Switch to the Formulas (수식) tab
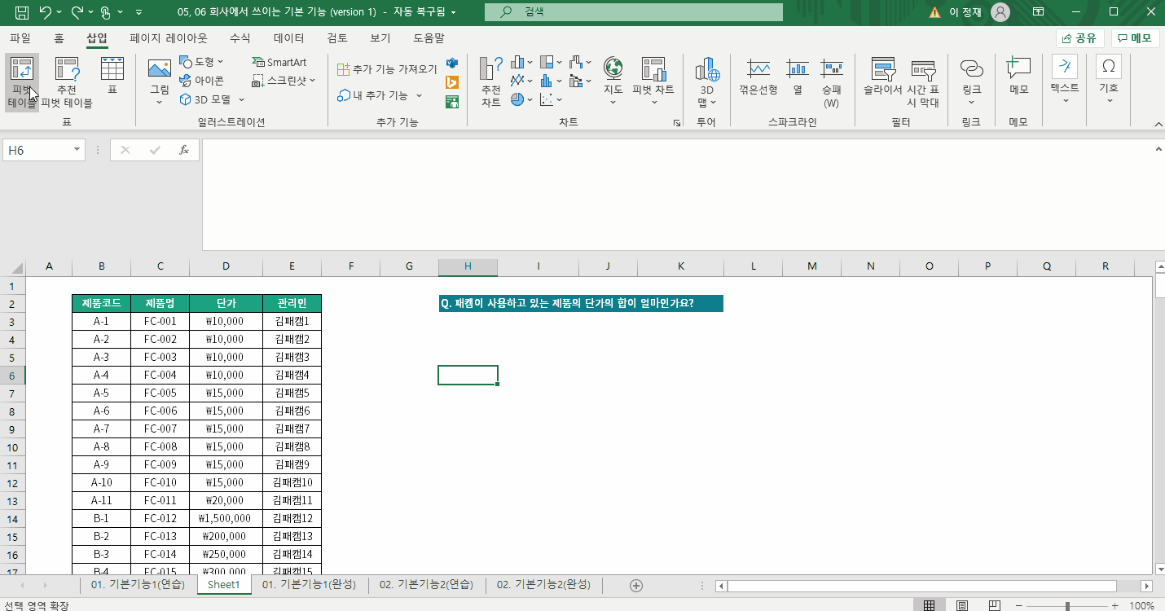This screenshot has width=1165, height=611. pyautogui.click(x=240, y=37)
